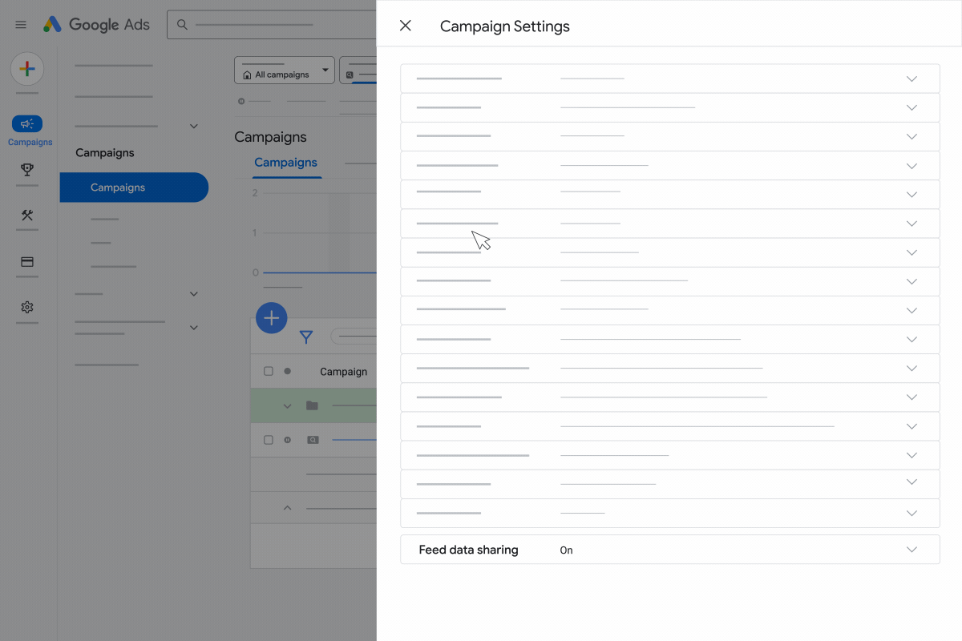
Task: Open Billing via the credit card icon
Action: click(27, 261)
